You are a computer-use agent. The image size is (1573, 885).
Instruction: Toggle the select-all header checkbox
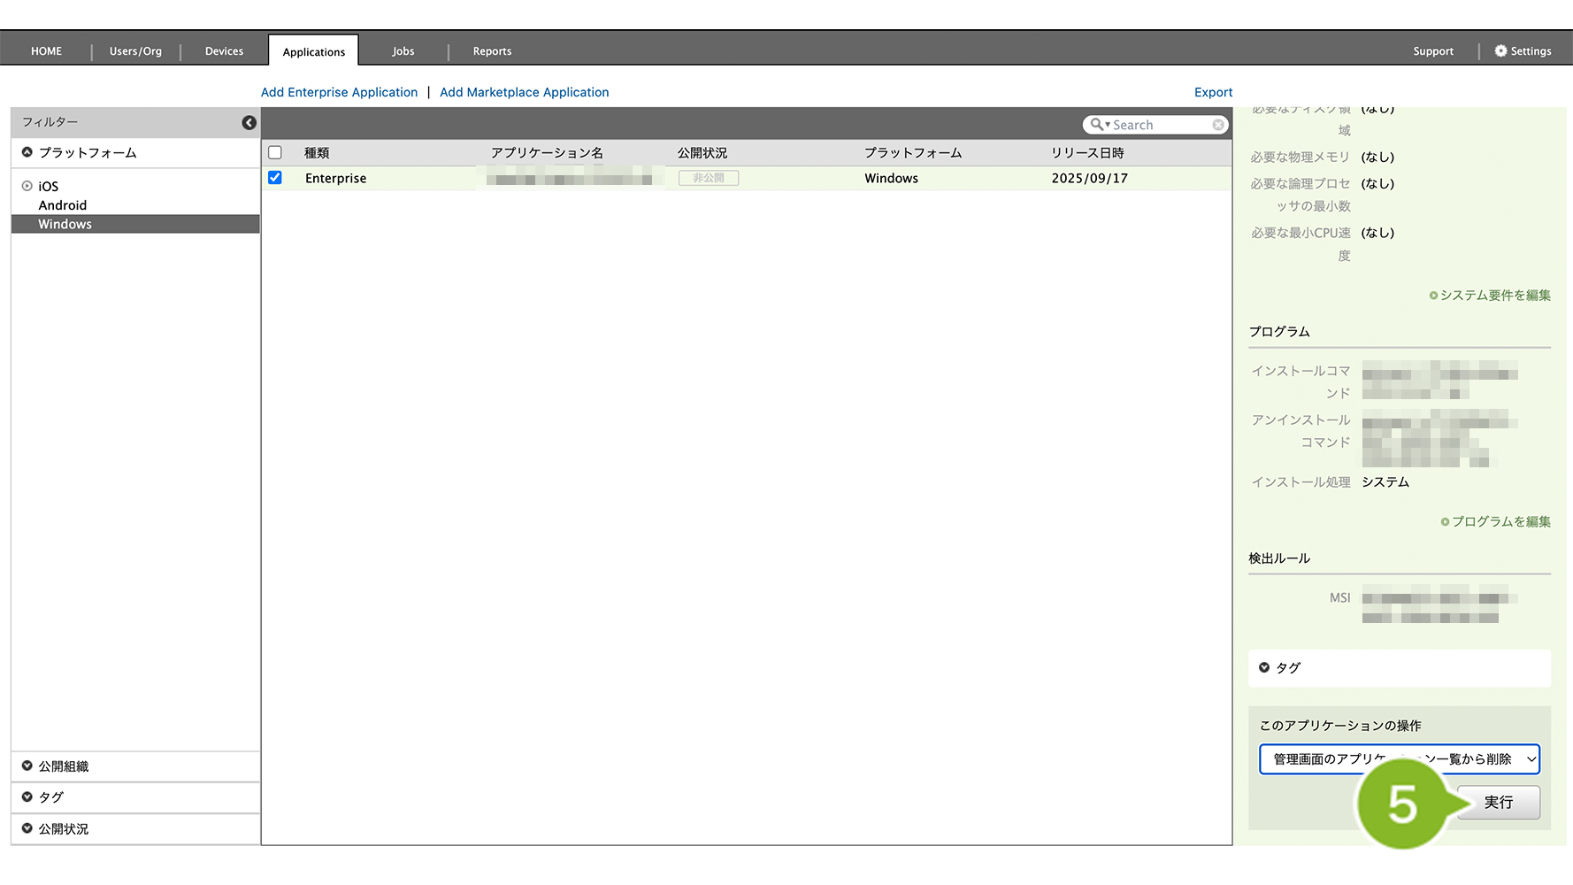275,153
